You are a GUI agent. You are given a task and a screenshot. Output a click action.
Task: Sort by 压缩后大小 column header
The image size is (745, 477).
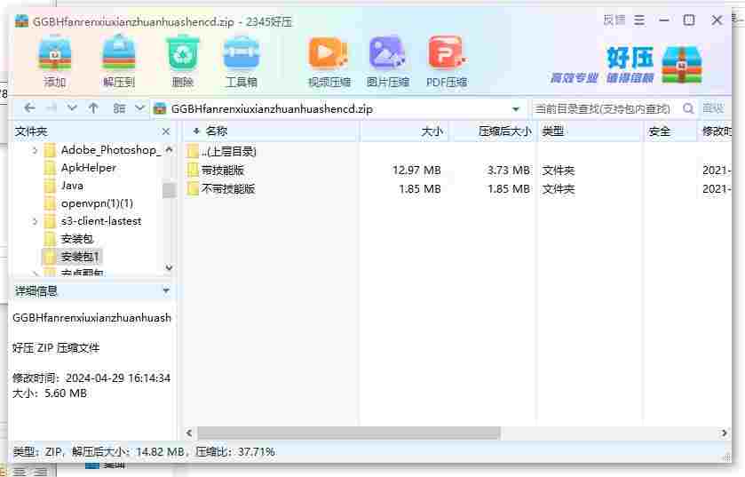(x=493, y=131)
